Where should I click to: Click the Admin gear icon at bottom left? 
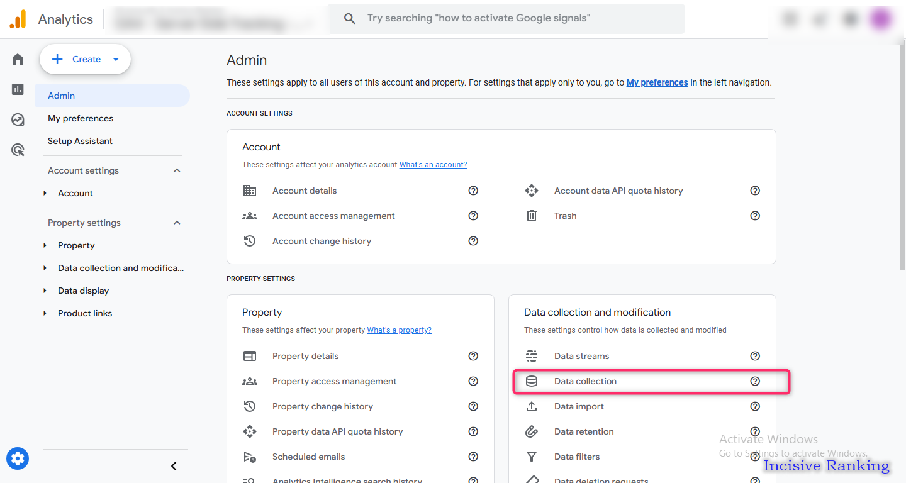coord(18,458)
